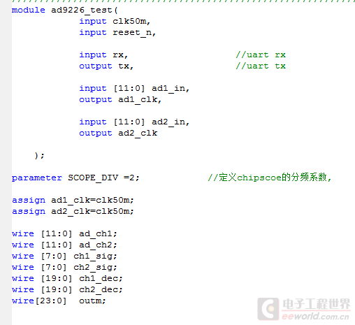Click the module name ad9226_test
Screen dimensions: 355x325
coord(82,10)
